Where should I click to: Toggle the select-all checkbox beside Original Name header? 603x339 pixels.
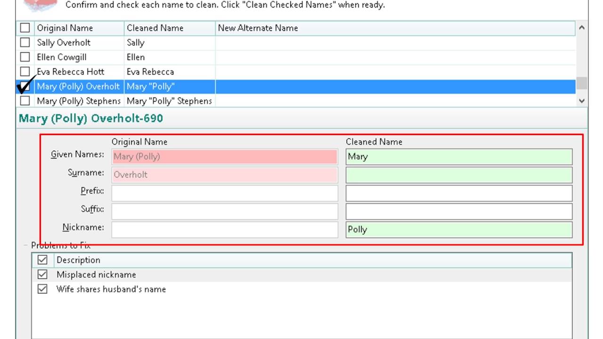[24, 28]
